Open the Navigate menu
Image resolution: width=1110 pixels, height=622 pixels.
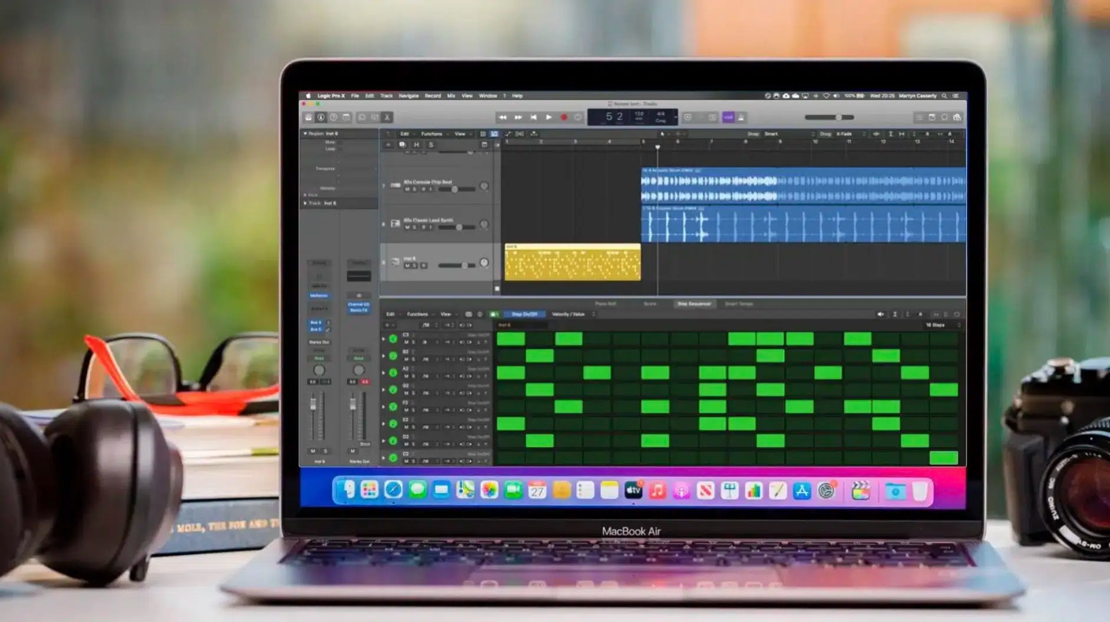click(x=409, y=95)
